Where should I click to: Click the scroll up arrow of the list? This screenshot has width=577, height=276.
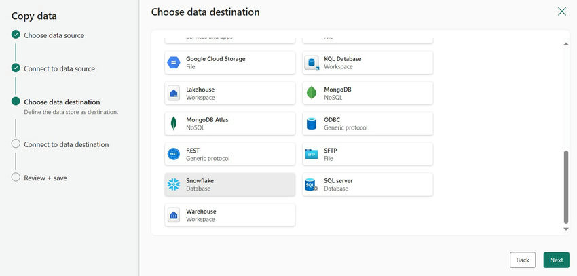566,44
